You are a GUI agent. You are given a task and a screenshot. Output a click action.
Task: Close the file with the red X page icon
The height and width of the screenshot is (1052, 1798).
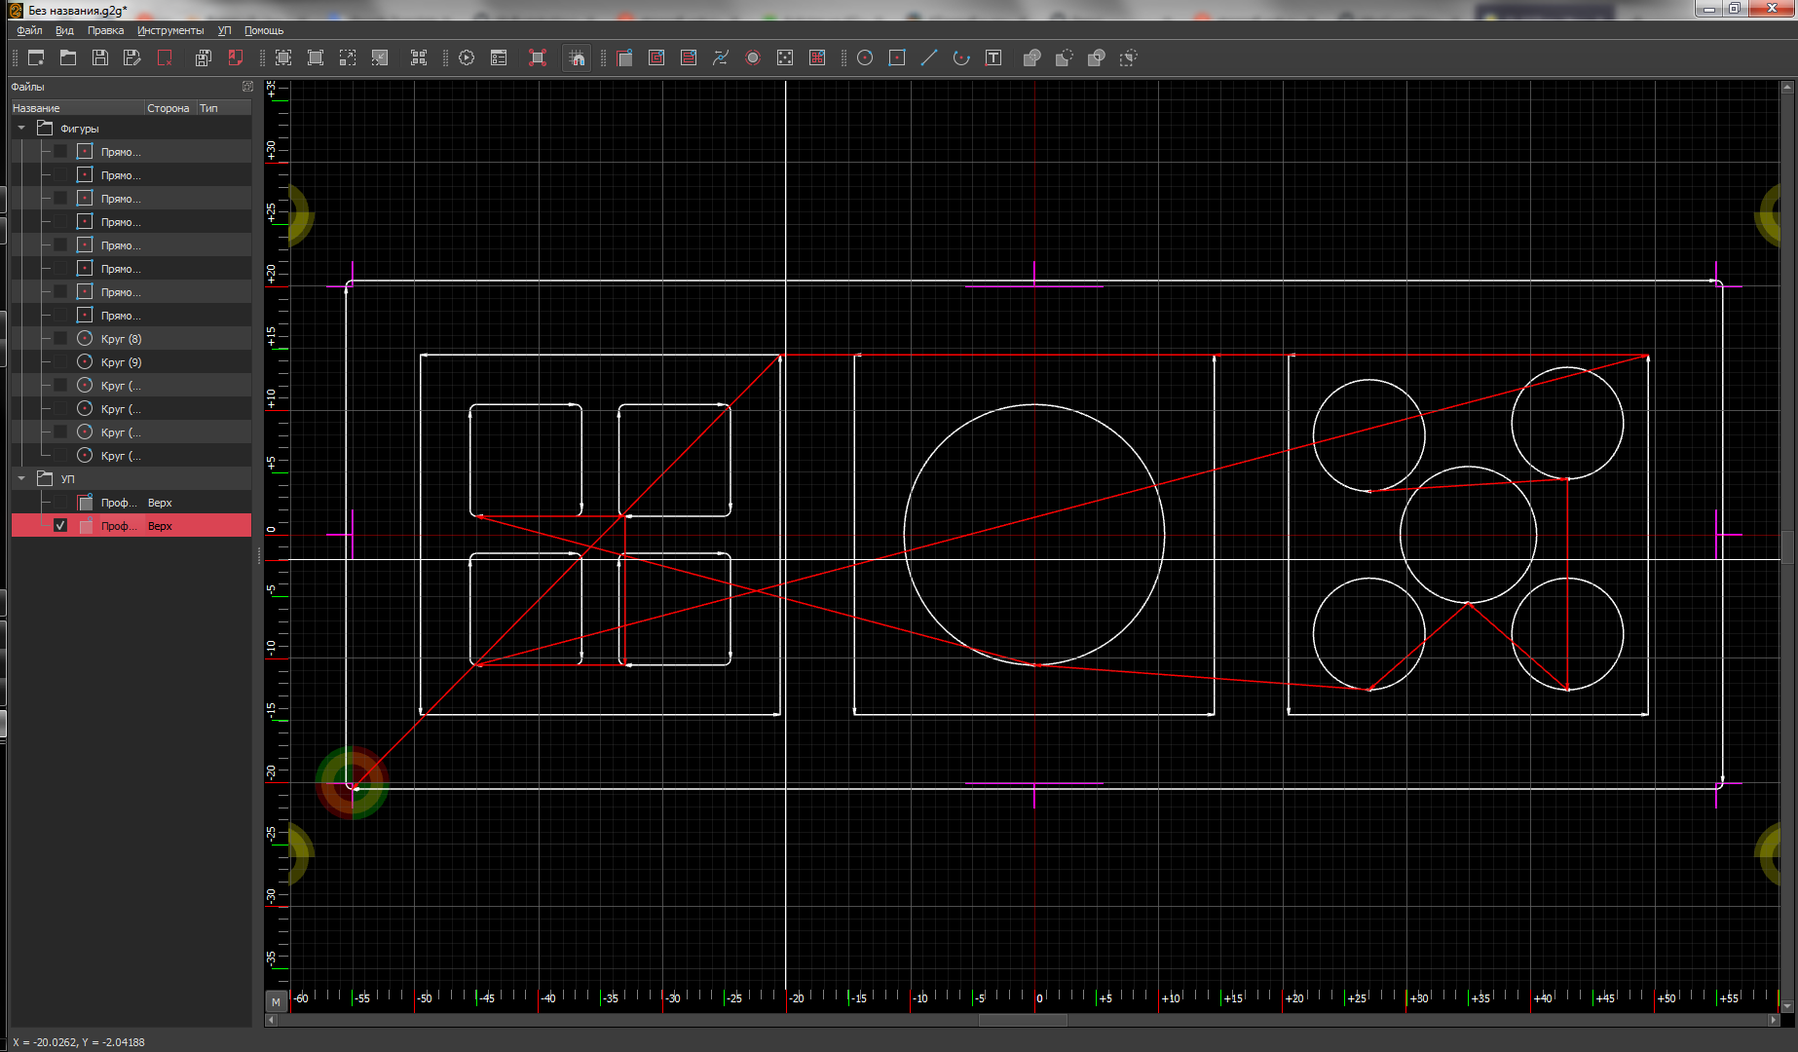click(165, 57)
